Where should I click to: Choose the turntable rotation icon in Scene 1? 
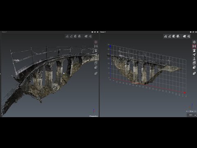click(x=96, y=51)
